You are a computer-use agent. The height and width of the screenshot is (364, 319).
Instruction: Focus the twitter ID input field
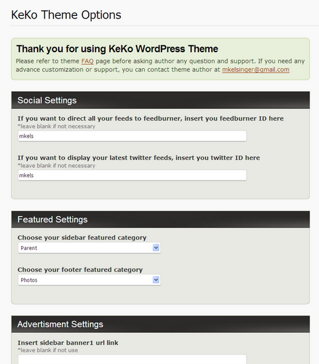(132, 175)
